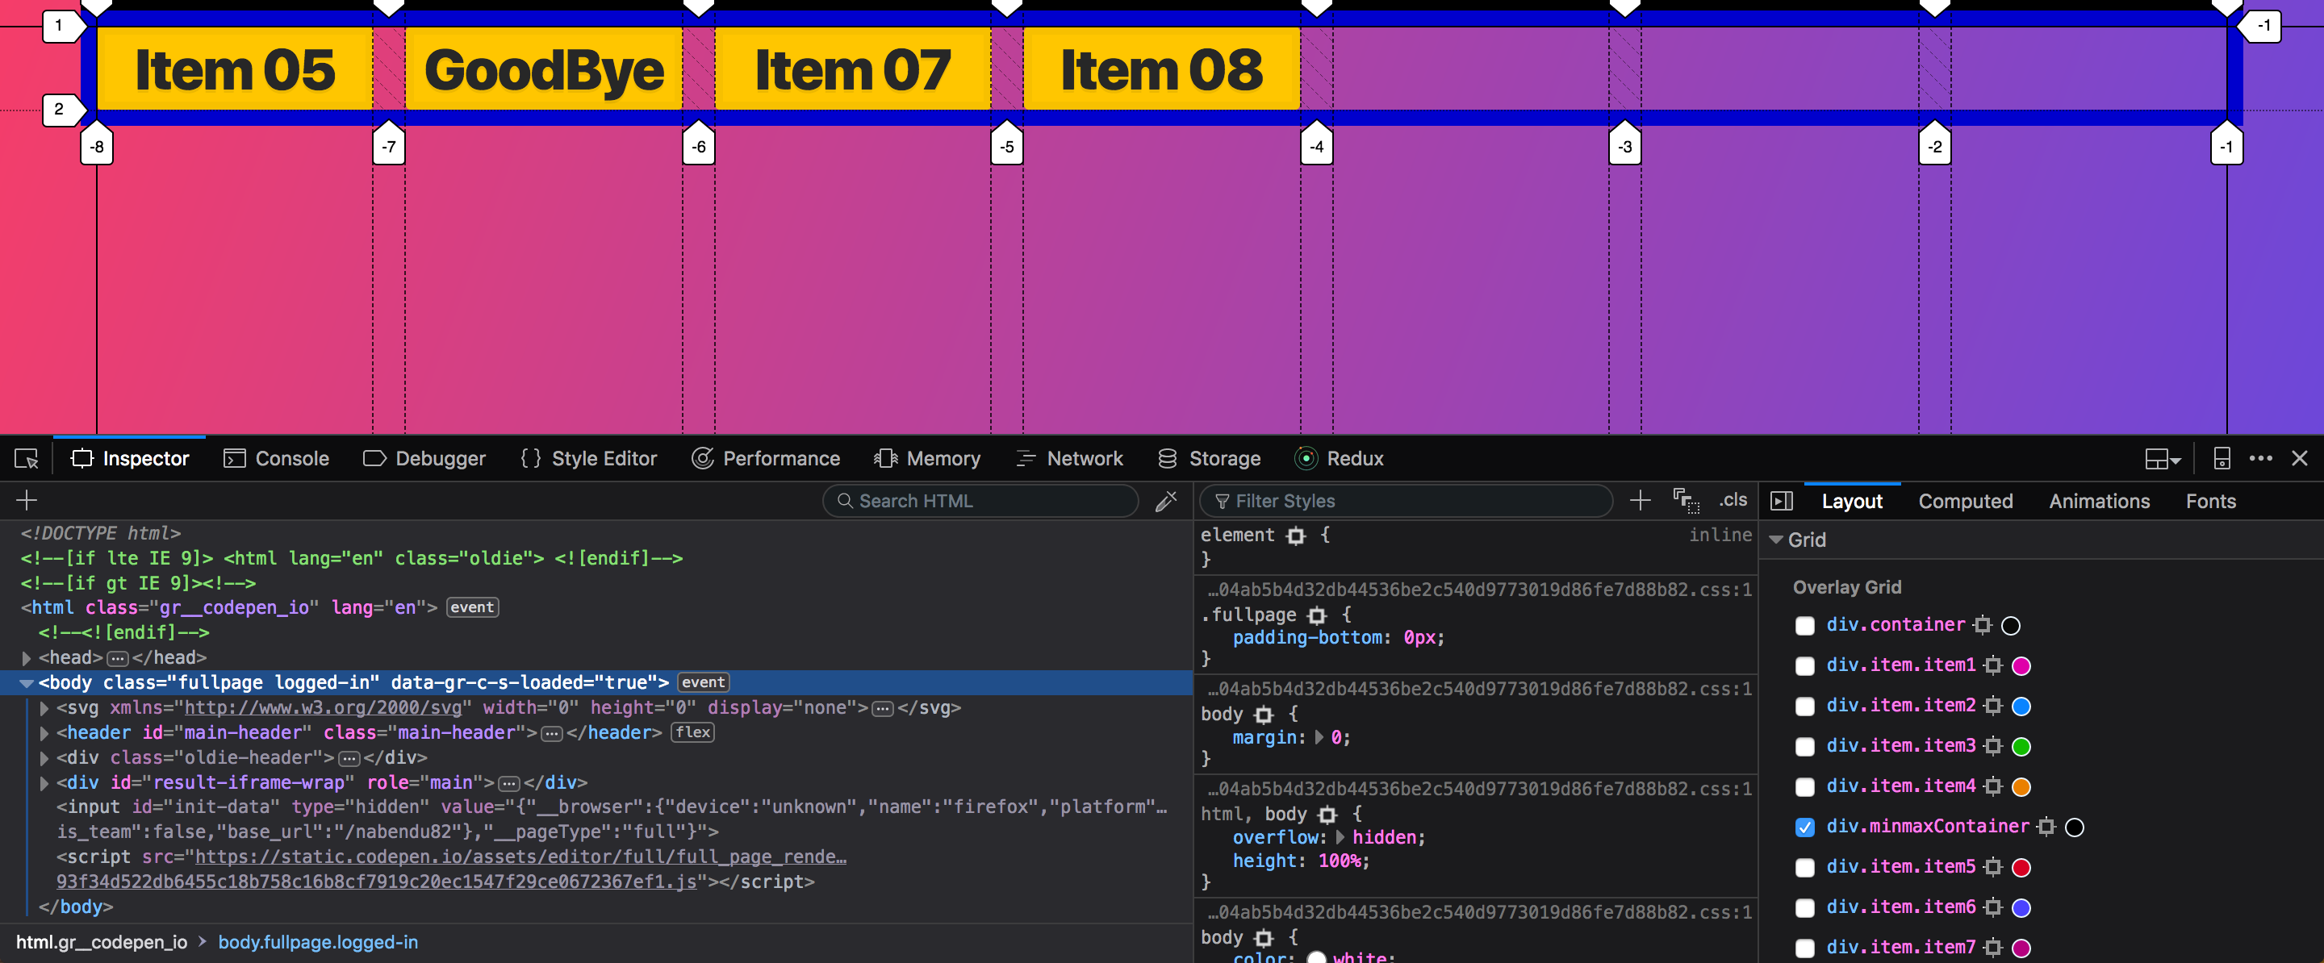Highlight div.item.item6 node target icon
This screenshot has height=963, width=2324.
tap(1993, 908)
